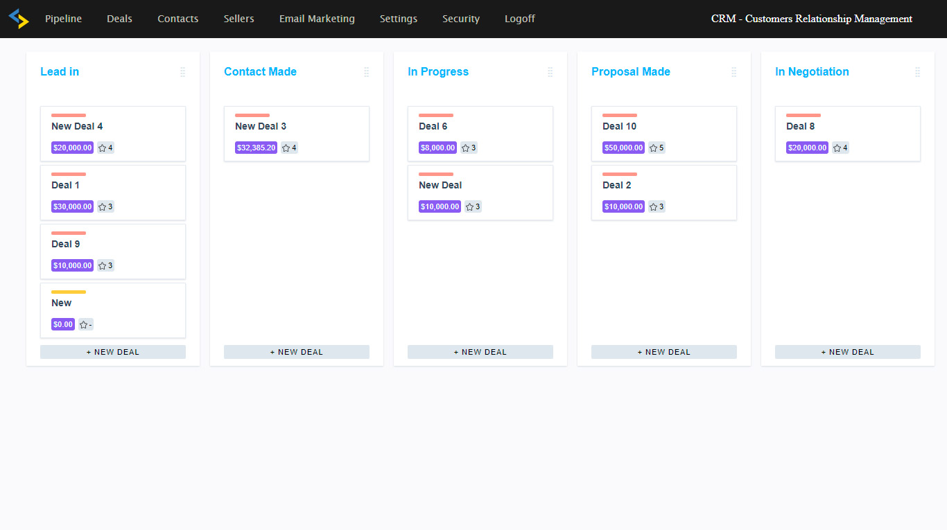Viewport: 947px width, 530px height.
Task: Click the star rating on New Deal 4
Action: point(105,148)
